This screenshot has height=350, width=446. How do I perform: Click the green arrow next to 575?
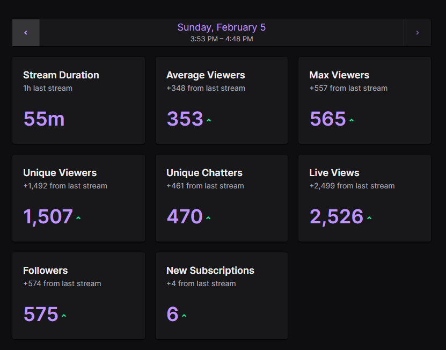pos(64,316)
